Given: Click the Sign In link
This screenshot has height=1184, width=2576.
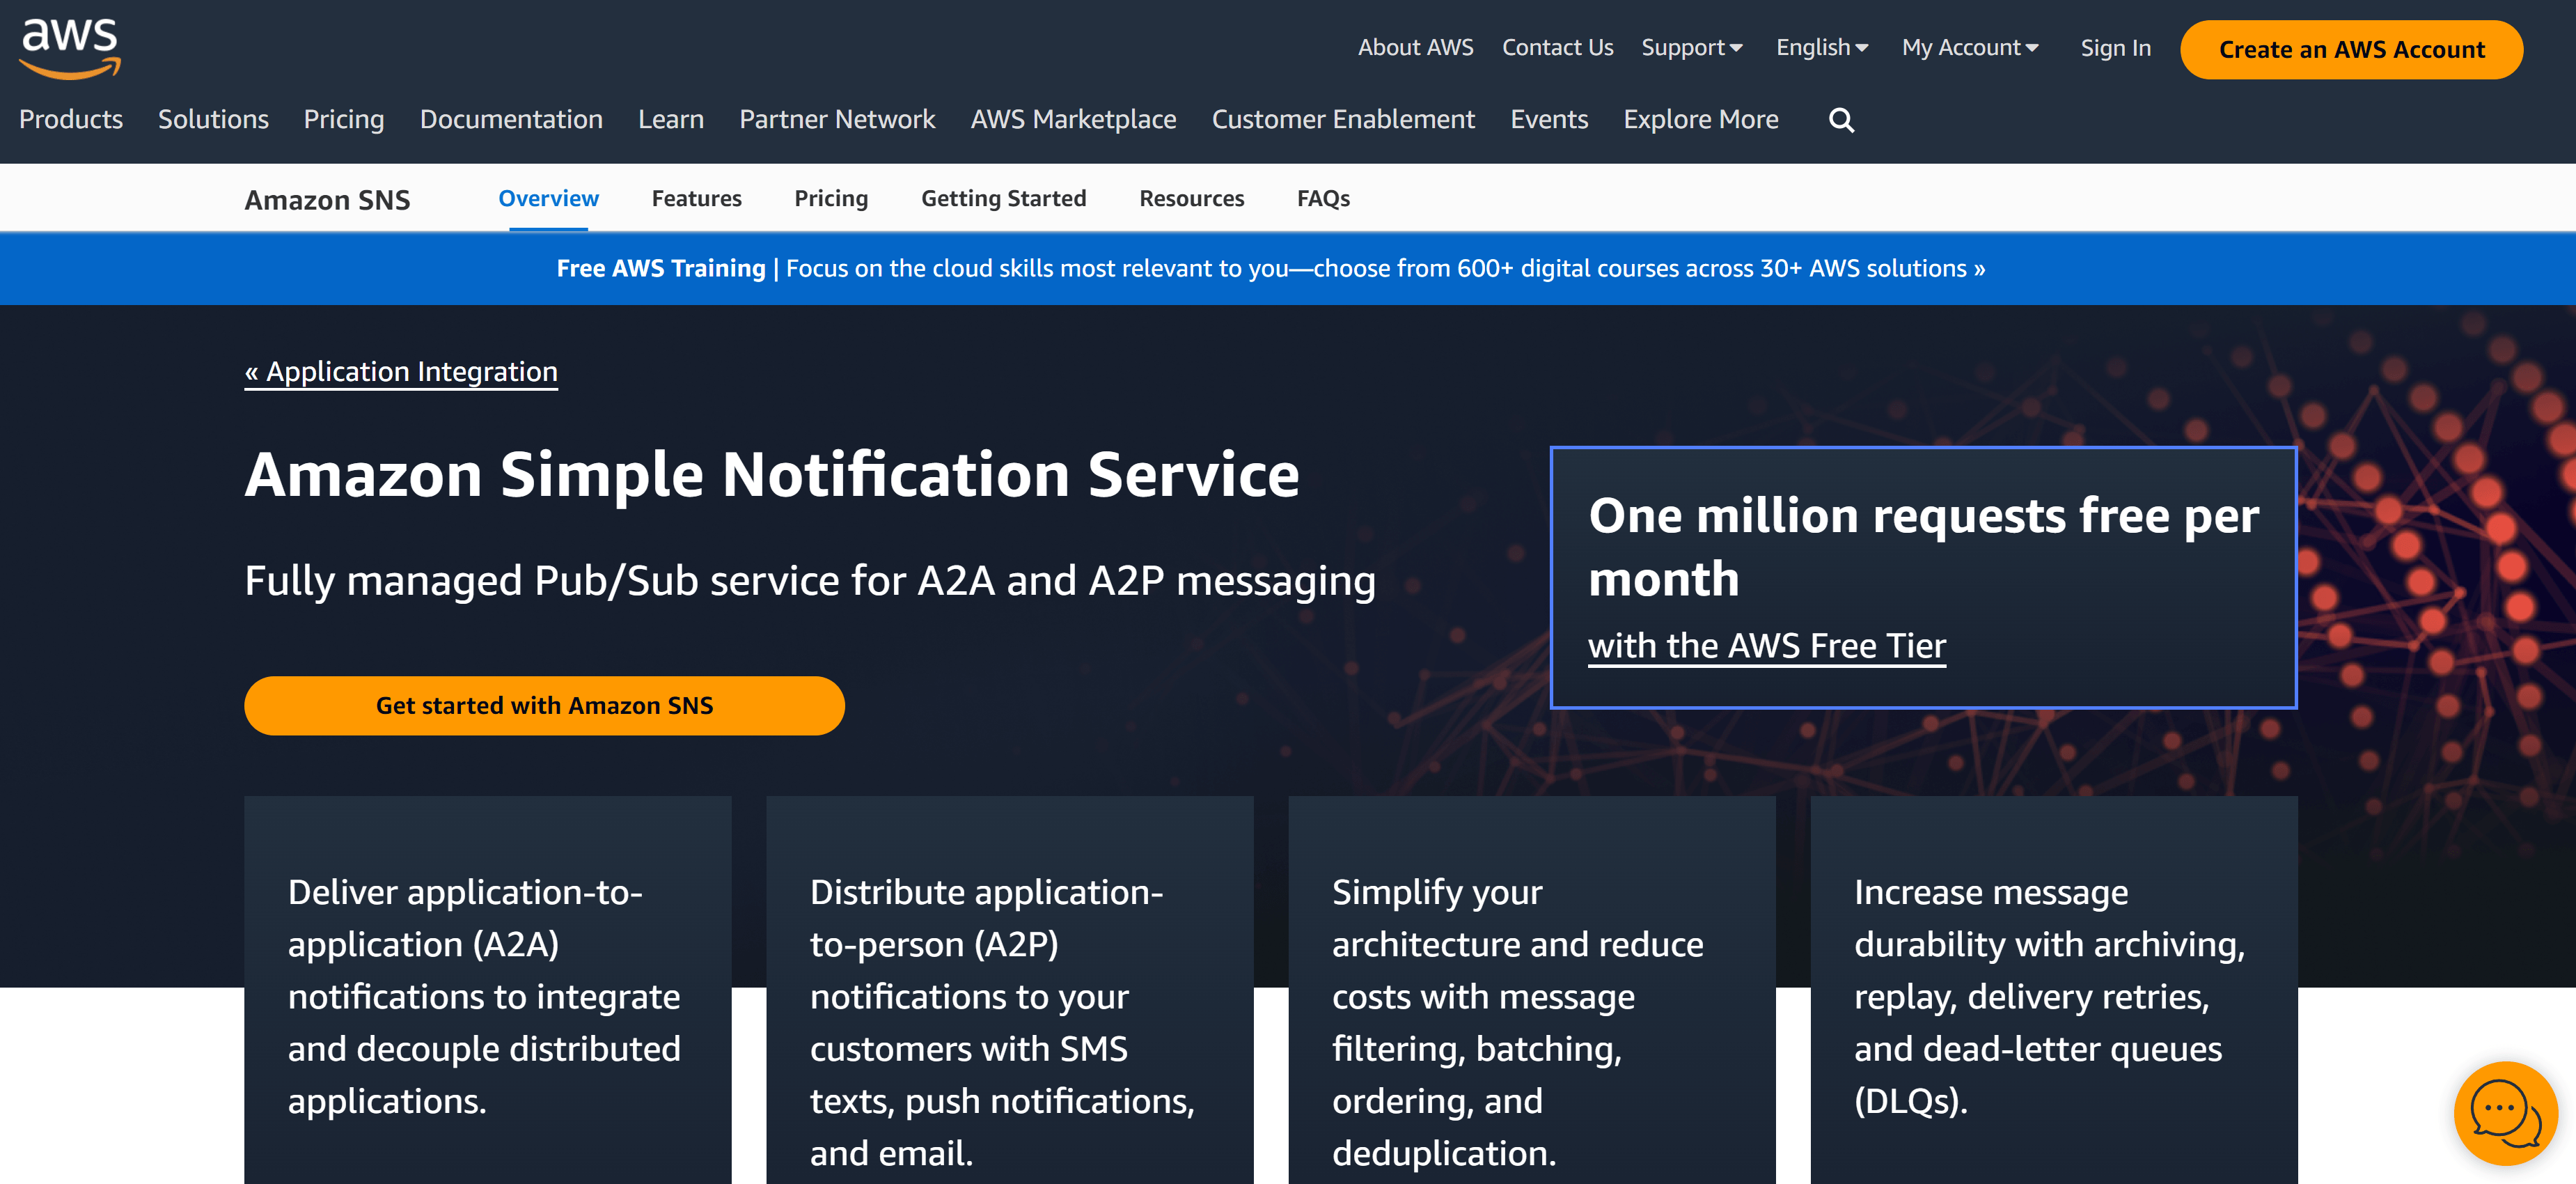Looking at the screenshot, I should click(2115, 48).
